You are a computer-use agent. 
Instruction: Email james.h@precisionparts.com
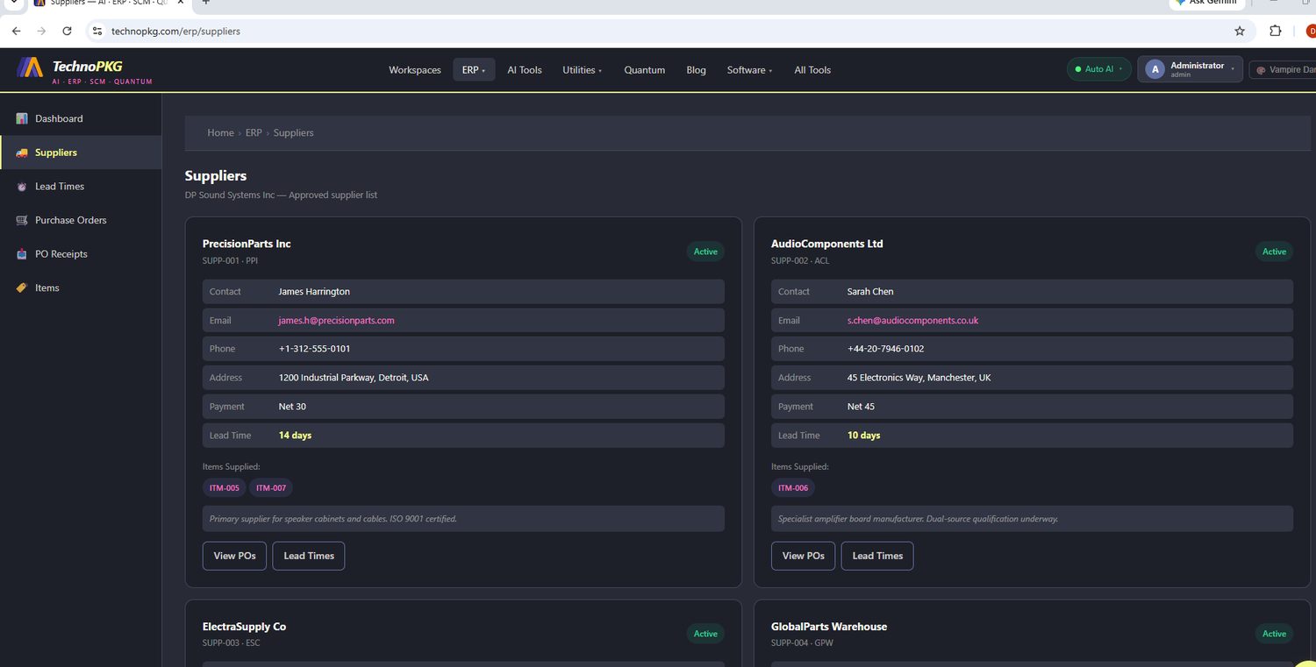(336, 321)
